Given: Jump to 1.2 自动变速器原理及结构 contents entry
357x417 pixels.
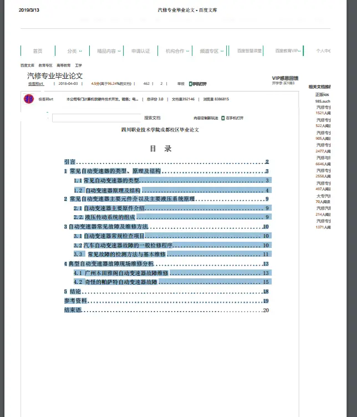Looking at the screenshot, I should click(x=172, y=190).
